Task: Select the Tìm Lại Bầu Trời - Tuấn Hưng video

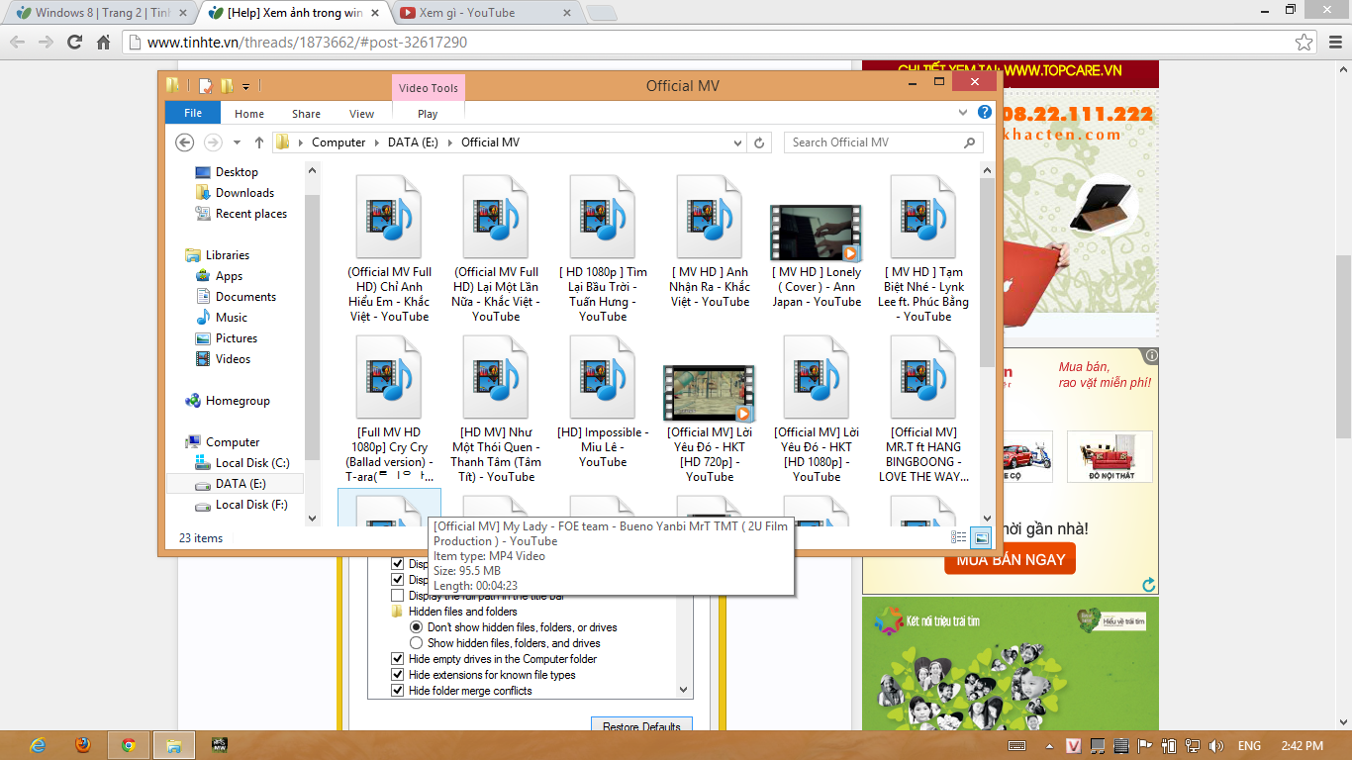Action: 603,248
